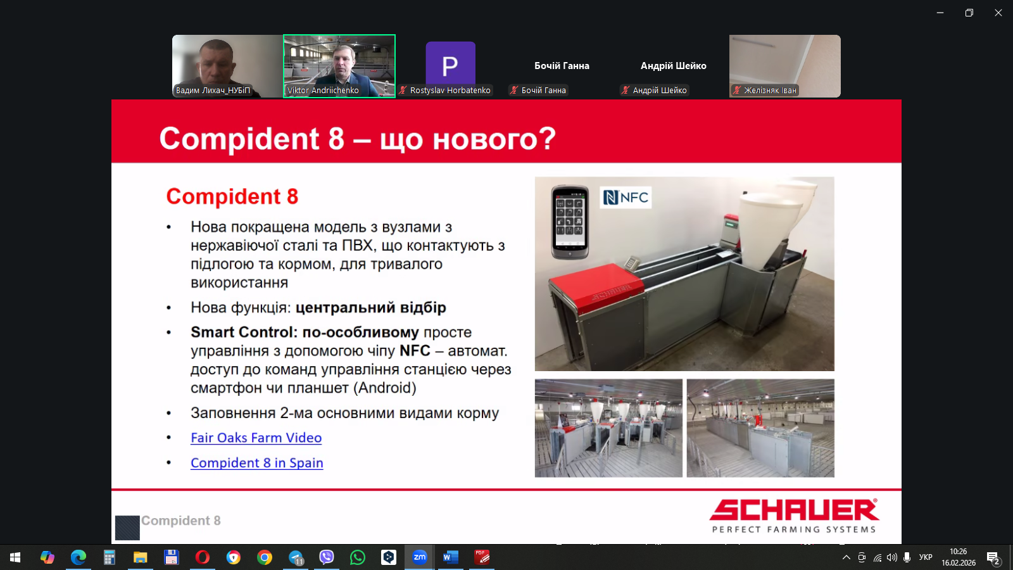Image resolution: width=1013 pixels, height=570 pixels.
Task: Open Opera browser from the taskbar
Action: point(202,557)
